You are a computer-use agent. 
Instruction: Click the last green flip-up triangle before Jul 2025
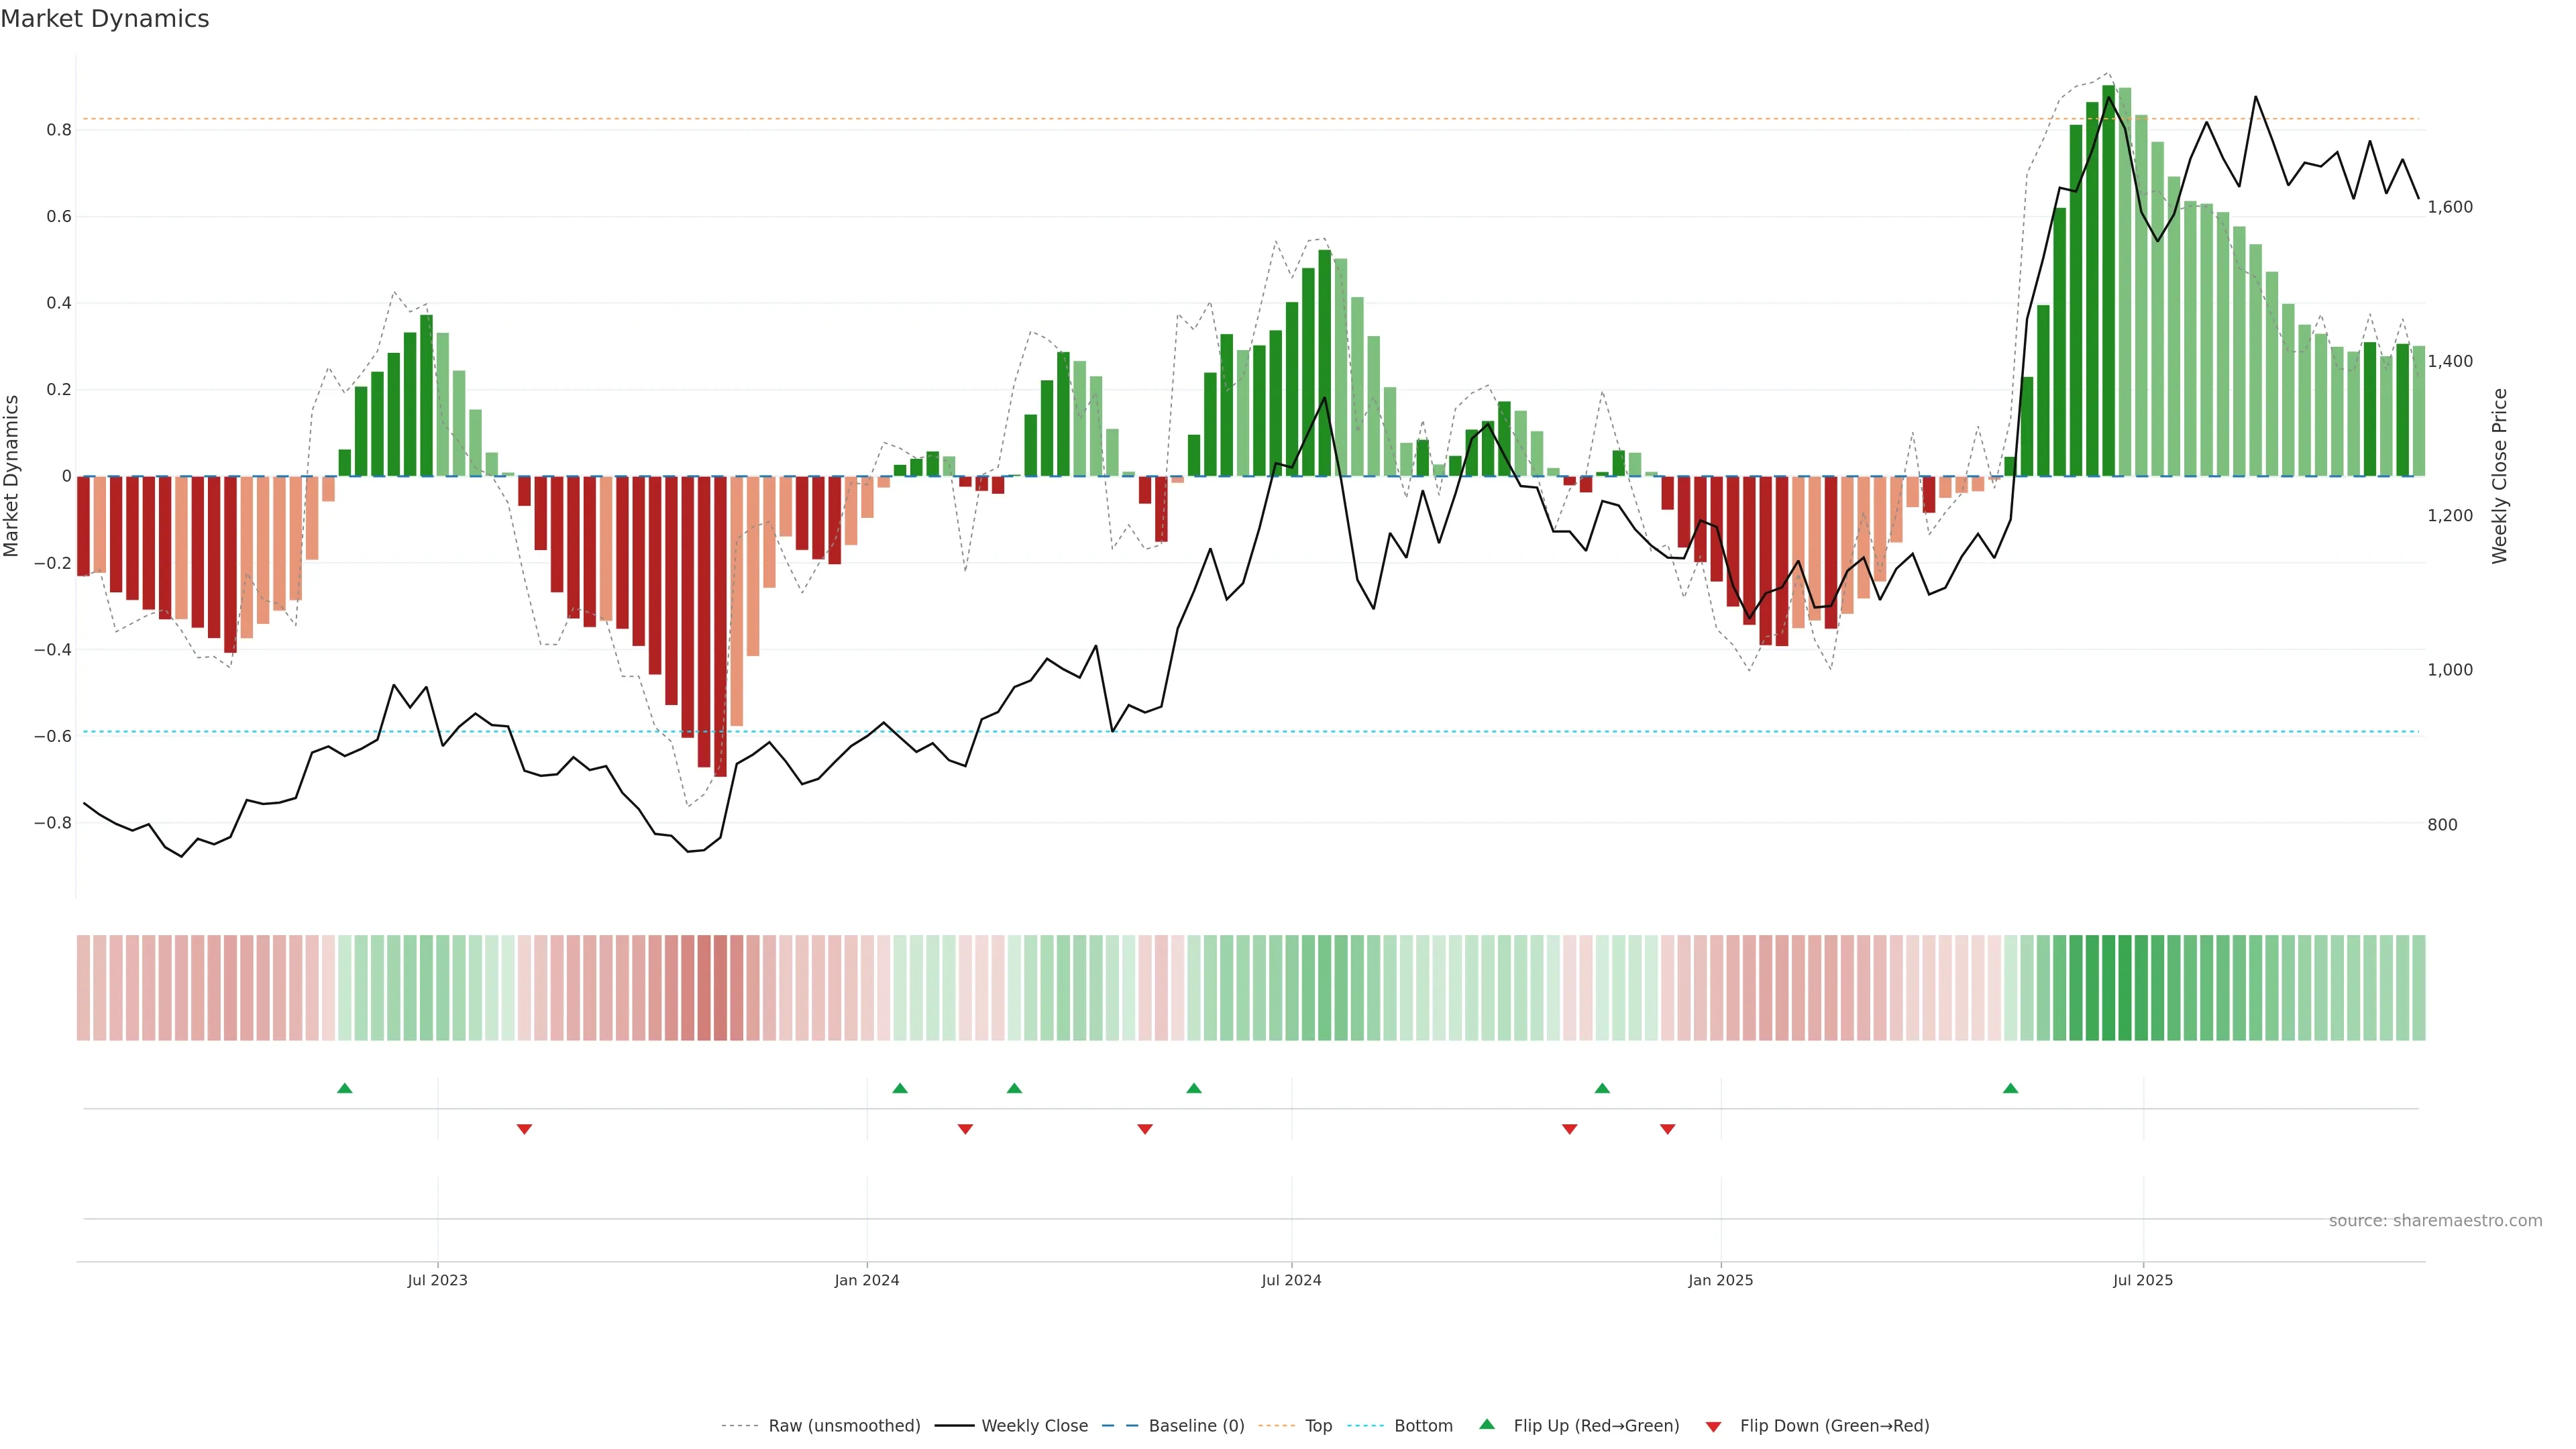click(2010, 1088)
